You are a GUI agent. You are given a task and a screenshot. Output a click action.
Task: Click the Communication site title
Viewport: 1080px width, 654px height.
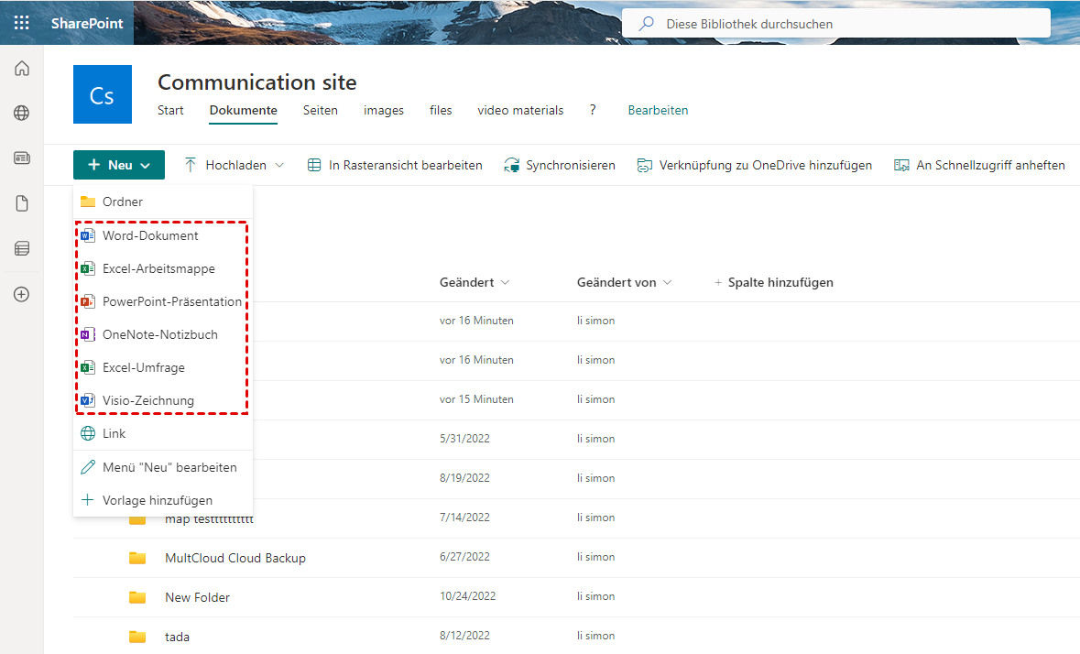click(x=256, y=82)
